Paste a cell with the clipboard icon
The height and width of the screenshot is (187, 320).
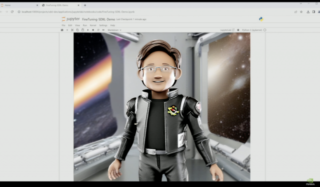(x=82, y=30)
